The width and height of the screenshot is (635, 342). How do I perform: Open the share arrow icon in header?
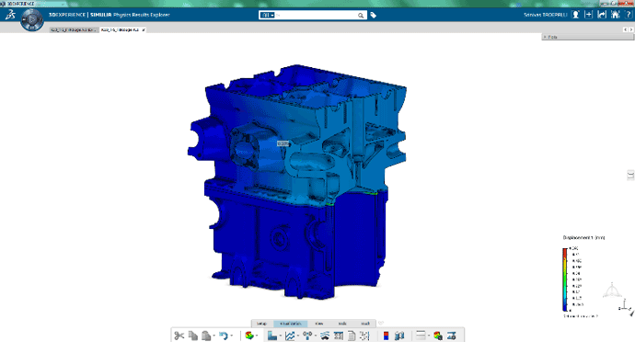(x=602, y=15)
